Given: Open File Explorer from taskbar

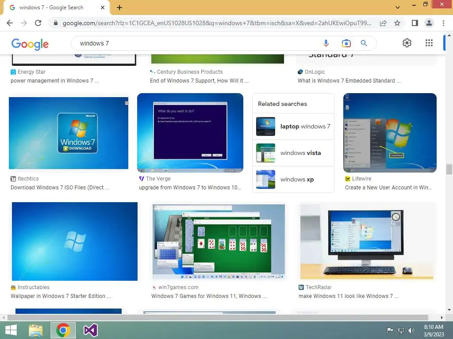Looking at the screenshot, I should pos(36,330).
